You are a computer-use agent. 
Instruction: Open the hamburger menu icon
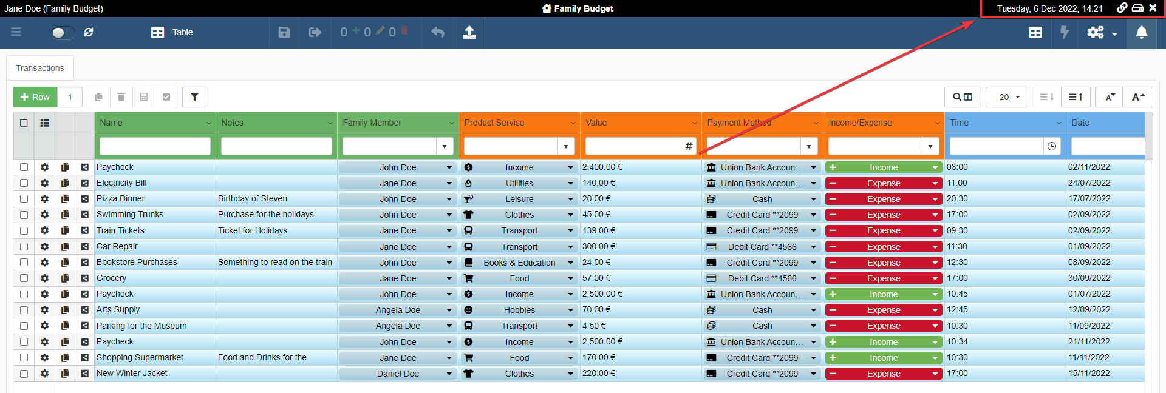16,32
